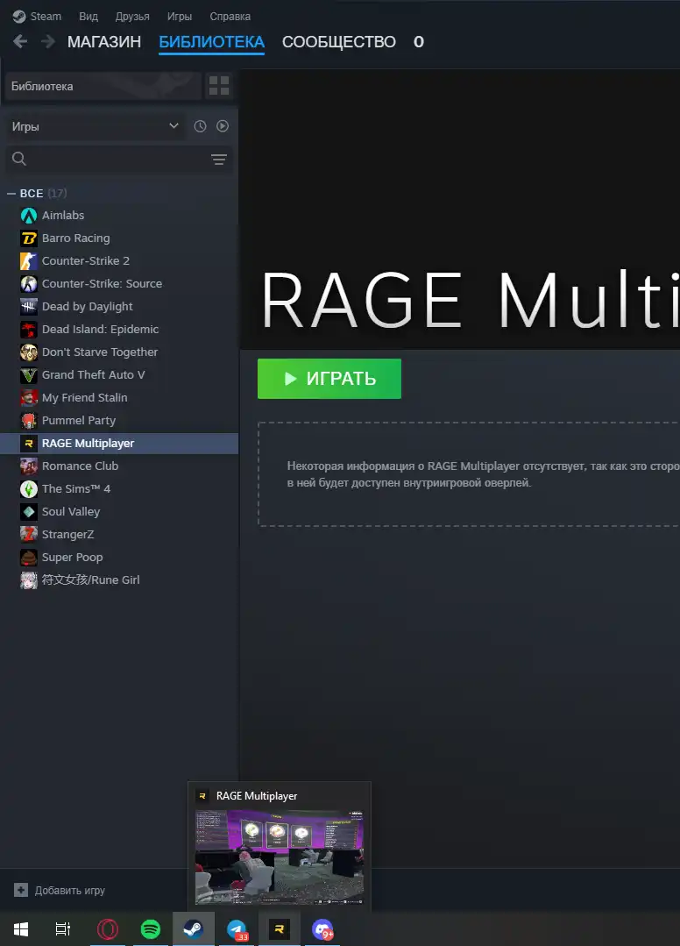Select Soul Valley entry

tap(119, 512)
